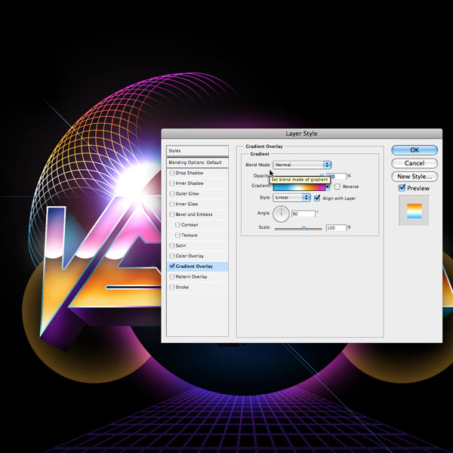The width and height of the screenshot is (453, 453).
Task: Click the Scale slider handle
Action: [x=304, y=228]
